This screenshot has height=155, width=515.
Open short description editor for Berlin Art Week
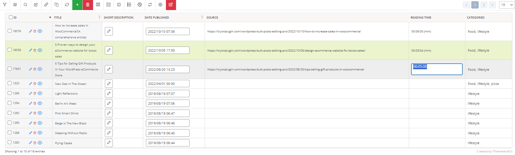[109, 103]
